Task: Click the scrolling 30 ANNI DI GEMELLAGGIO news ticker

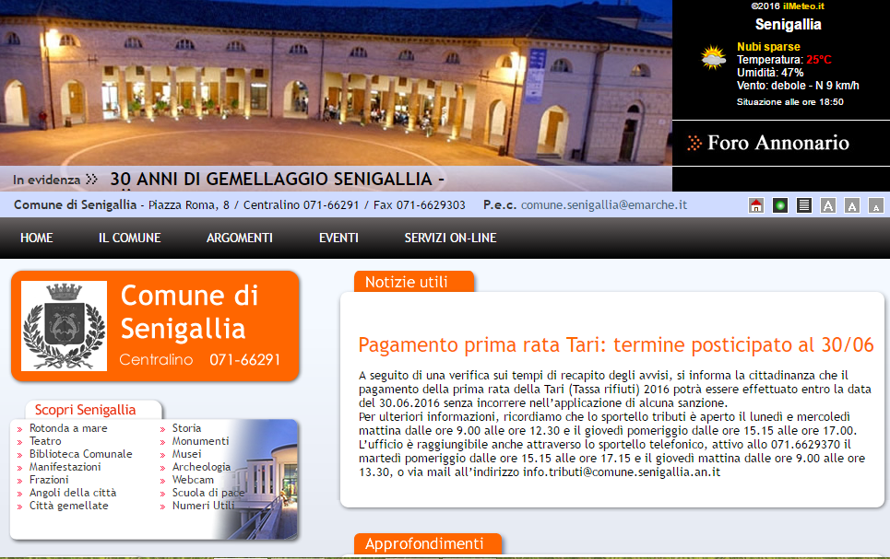Action: 278,180
